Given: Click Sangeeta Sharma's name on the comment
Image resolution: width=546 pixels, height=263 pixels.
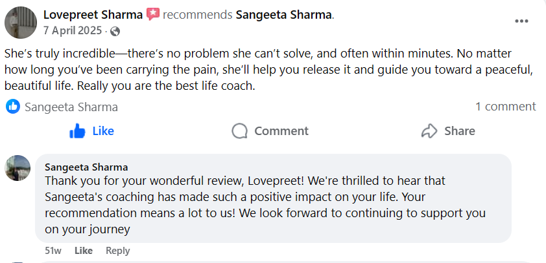Looking at the screenshot, I should (86, 167).
